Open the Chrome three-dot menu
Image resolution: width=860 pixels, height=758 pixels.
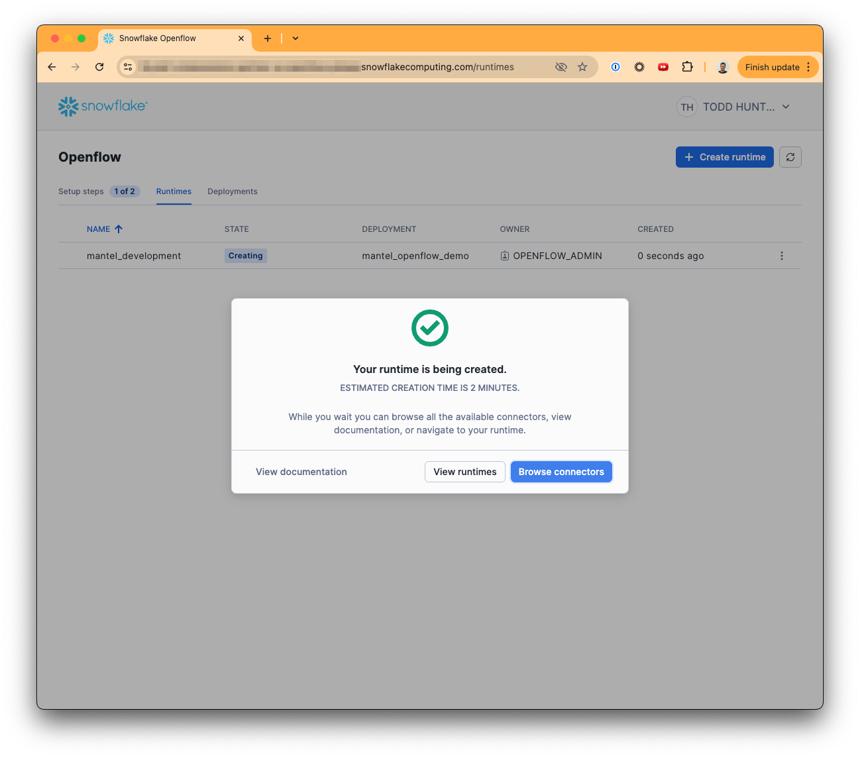click(x=808, y=67)
